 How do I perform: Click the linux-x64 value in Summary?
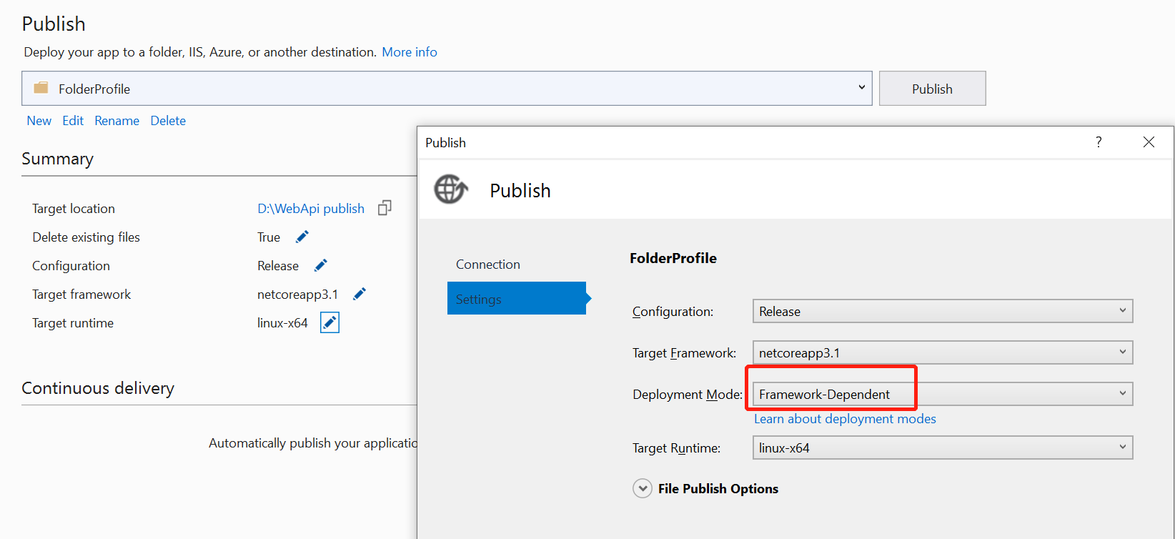[282, 322]
